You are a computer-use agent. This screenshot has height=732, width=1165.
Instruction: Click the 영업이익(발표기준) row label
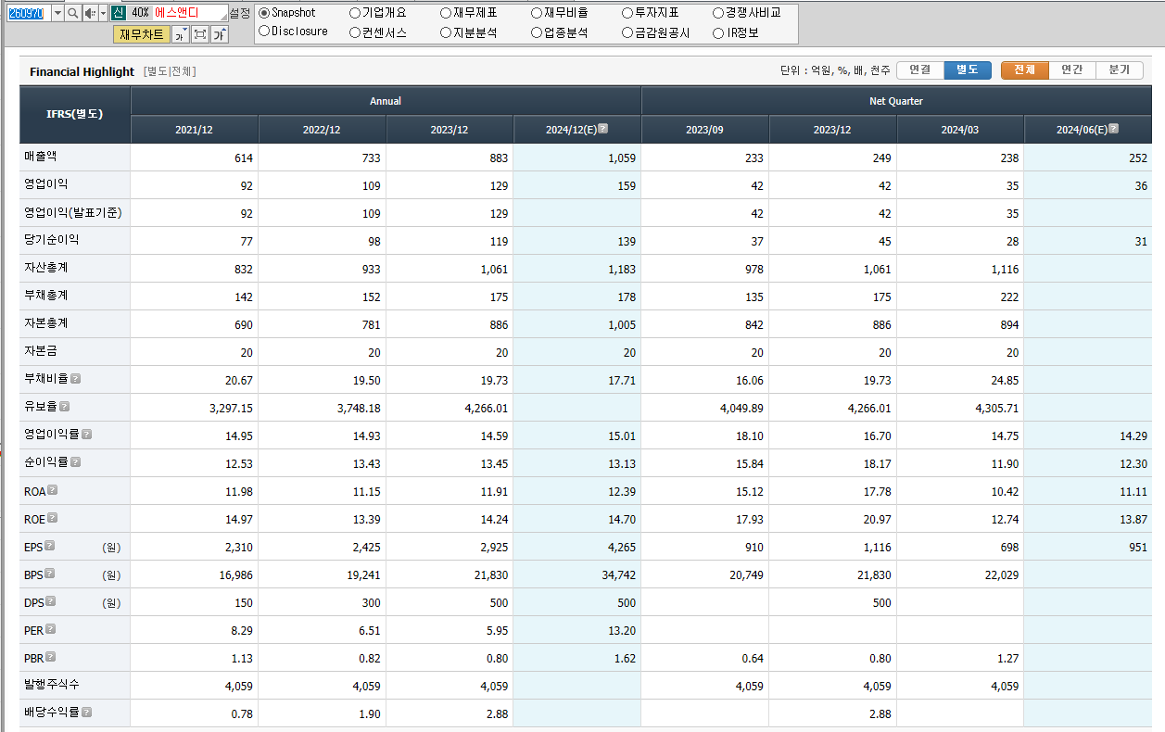pyautogui.click(x=73, y=212)
